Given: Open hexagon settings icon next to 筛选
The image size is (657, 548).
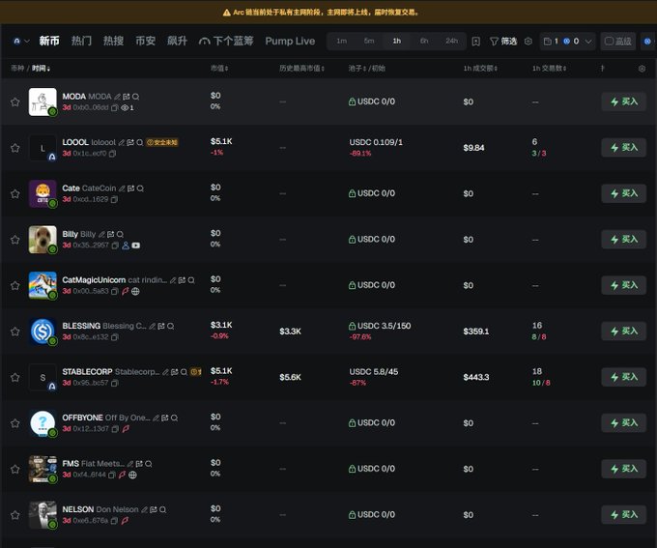Looking at the screenshot, I should click(528, 42).
